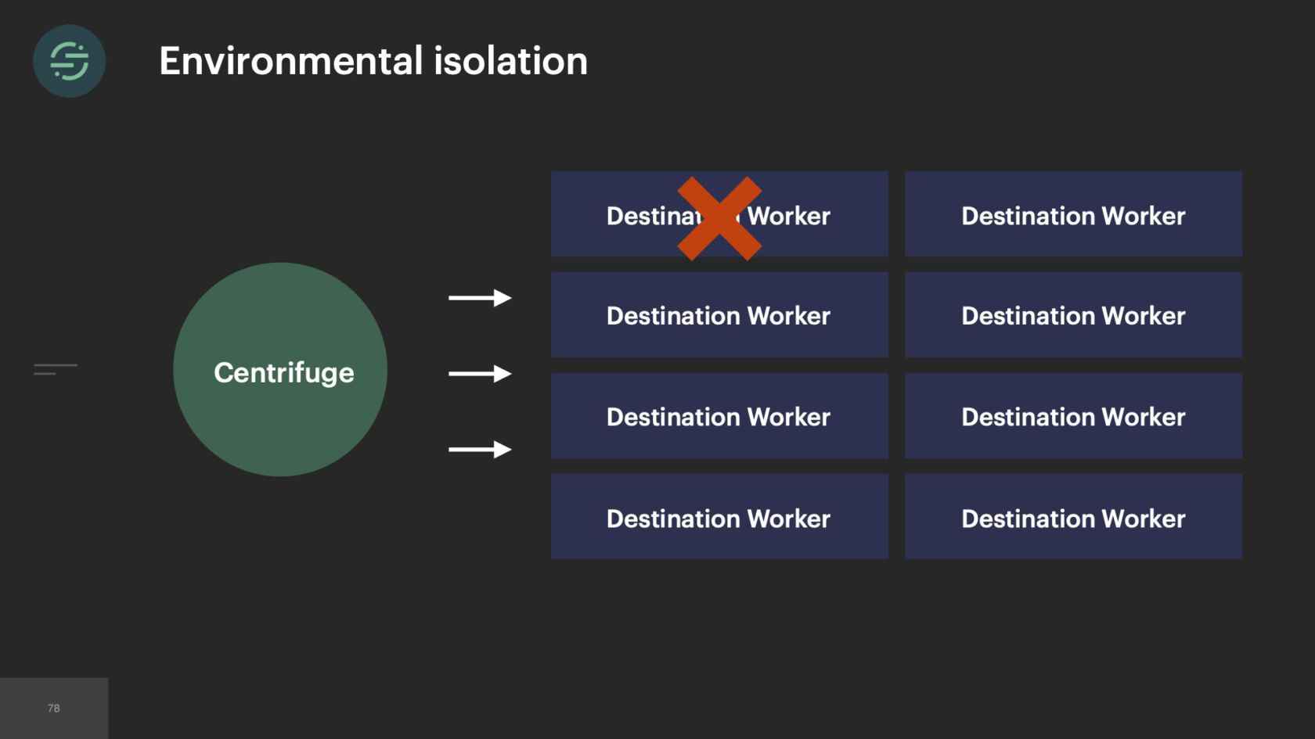
Task: Click the word "isolation" in the title
Action: 510,61
